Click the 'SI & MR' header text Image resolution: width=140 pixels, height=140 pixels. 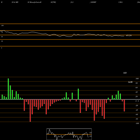[x=15, y=2]
